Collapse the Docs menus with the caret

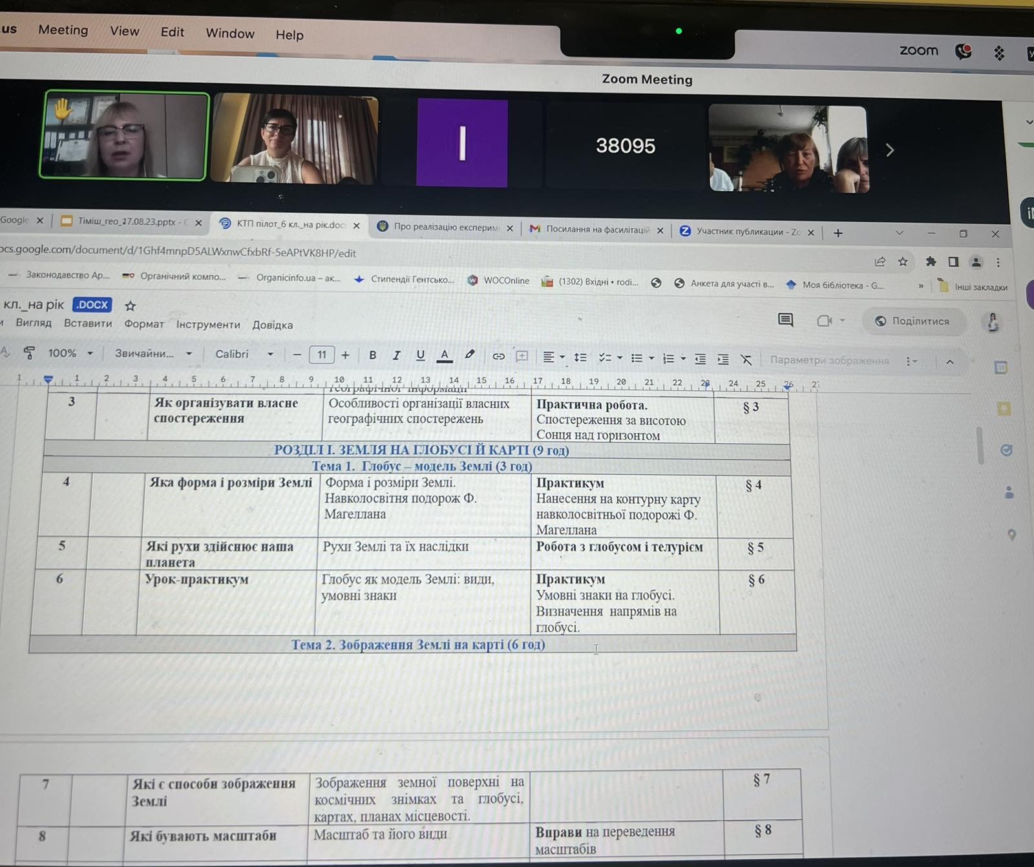[950, 362]
